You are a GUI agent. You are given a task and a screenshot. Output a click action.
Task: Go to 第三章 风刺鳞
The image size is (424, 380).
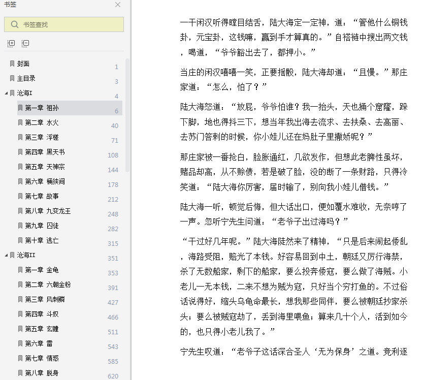[x=45, y=299]
